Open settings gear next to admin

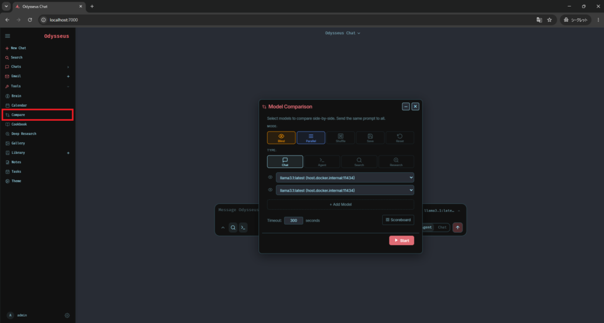[67, 315]
